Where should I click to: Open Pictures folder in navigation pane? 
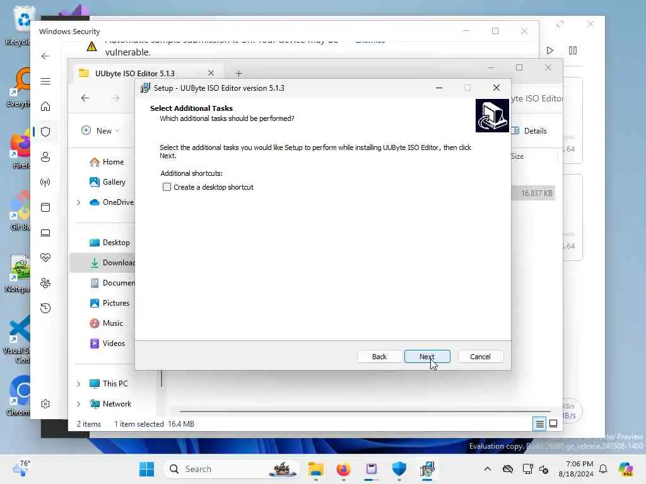(x=110, y=303)
